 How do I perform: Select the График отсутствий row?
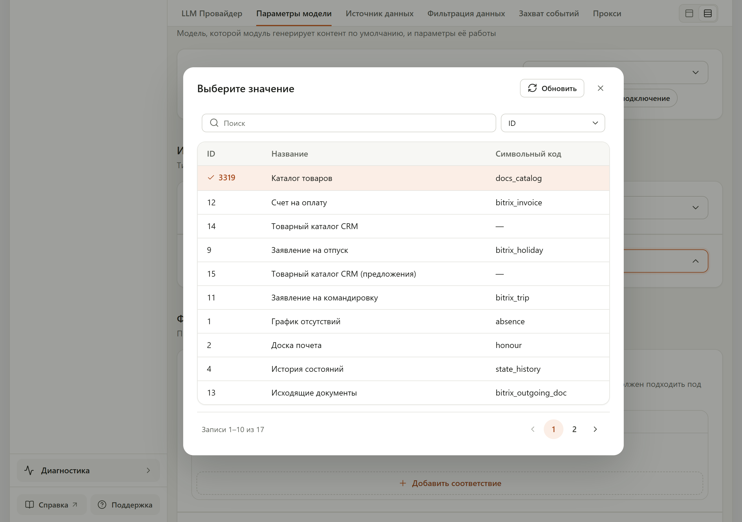click(x=403, y=322)
